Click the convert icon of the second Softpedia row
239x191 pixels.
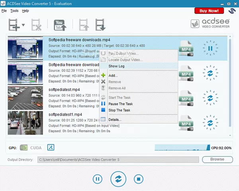tap(210, 73)
